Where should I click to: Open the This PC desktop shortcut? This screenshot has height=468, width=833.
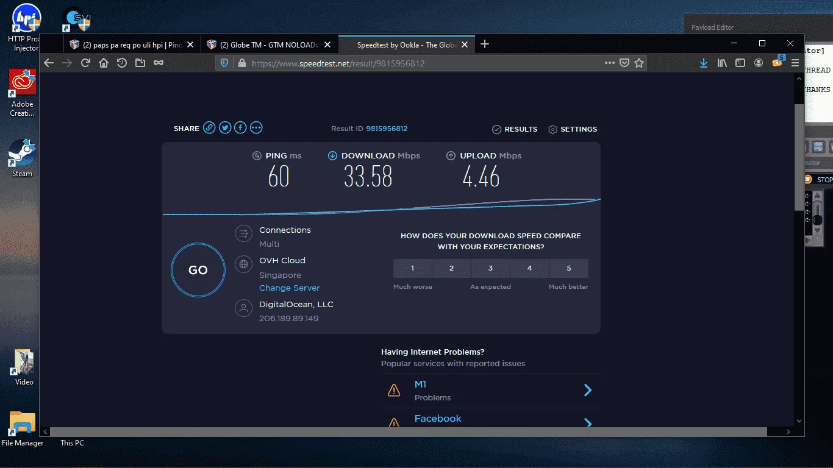click(72, 443)
